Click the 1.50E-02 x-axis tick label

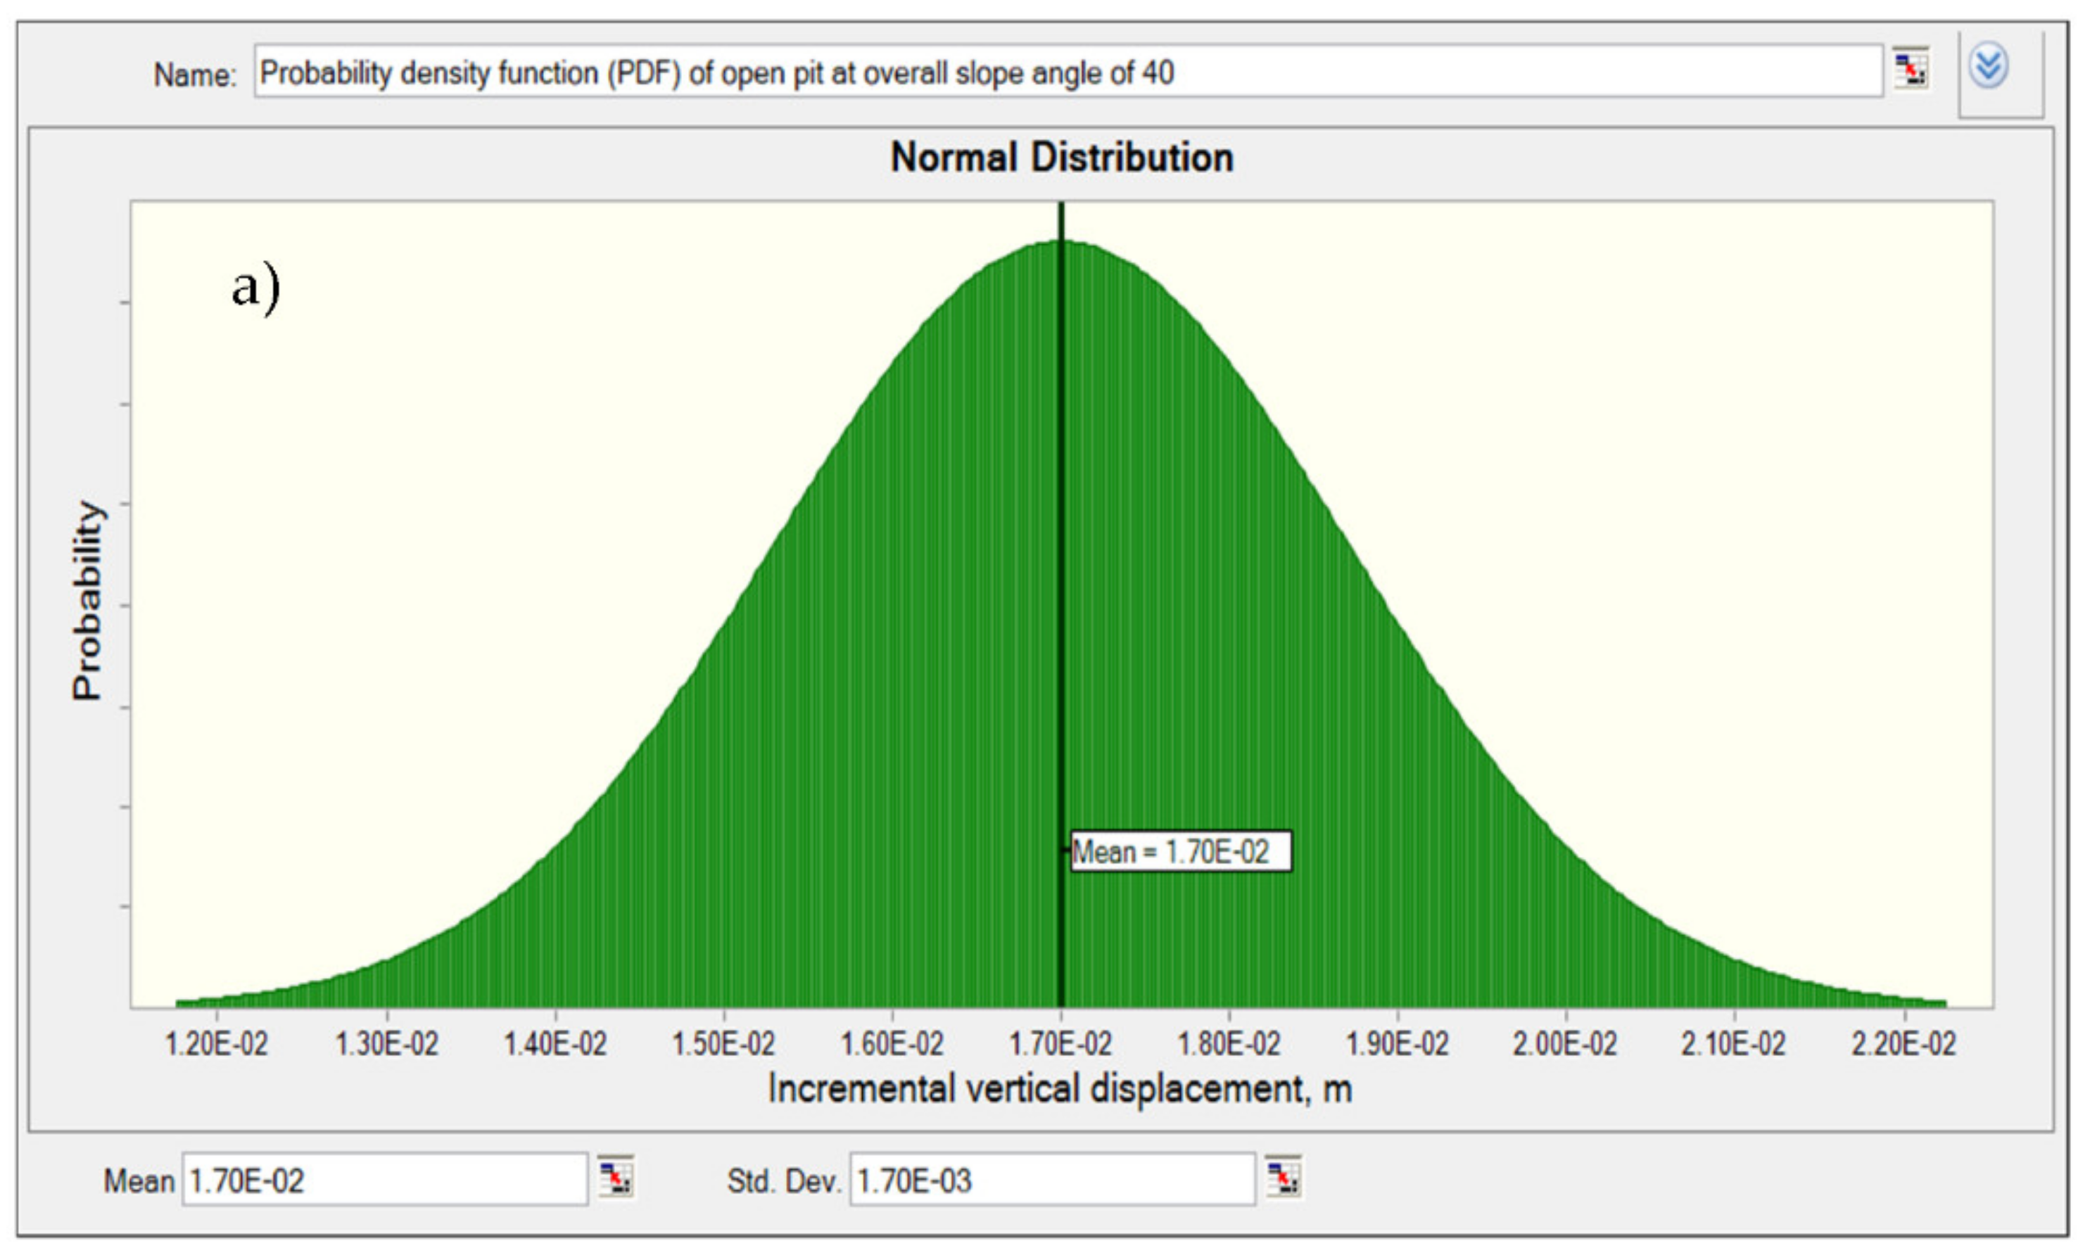(x=723, y=1045)
